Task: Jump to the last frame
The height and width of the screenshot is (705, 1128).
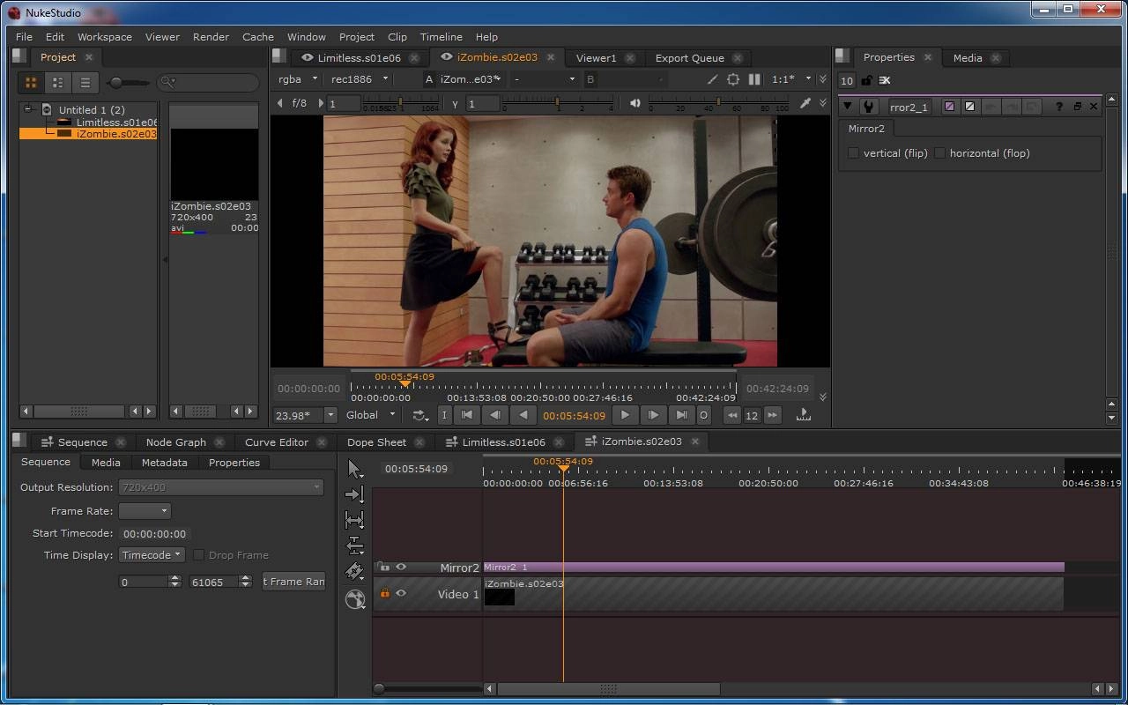Action: click(x=680, y=415)
